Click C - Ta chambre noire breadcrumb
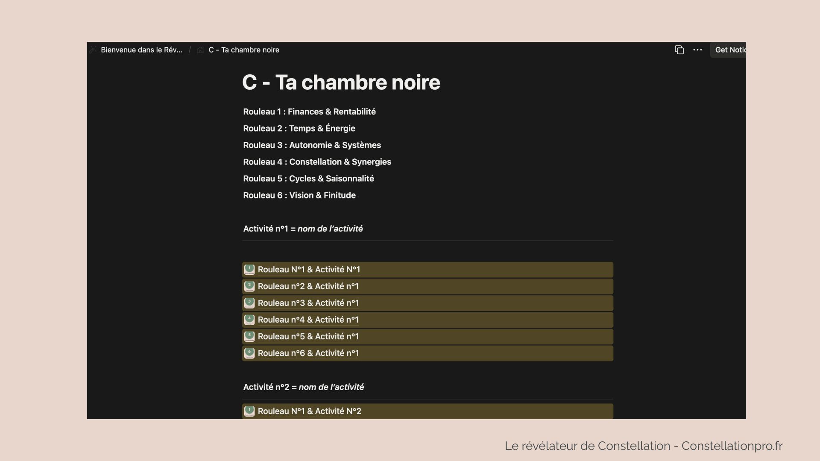Screen dimensions: 820x461 [244, 50]
